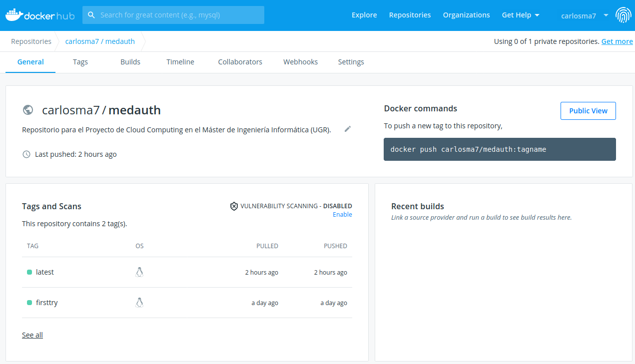Open the Tags tab

click(80, 62)
